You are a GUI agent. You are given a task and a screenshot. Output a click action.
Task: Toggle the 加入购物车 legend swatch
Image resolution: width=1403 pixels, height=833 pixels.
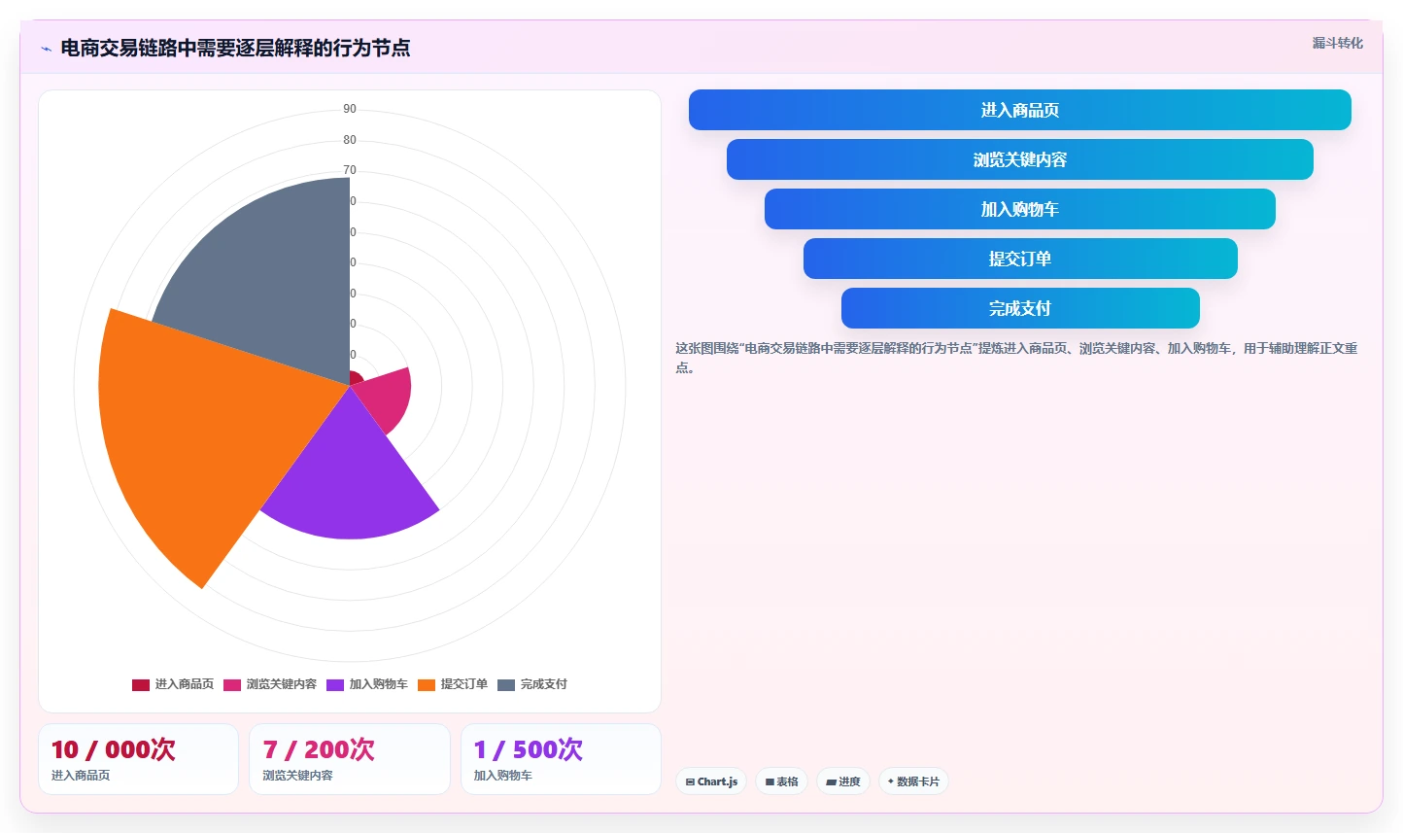tap(335, 685)
